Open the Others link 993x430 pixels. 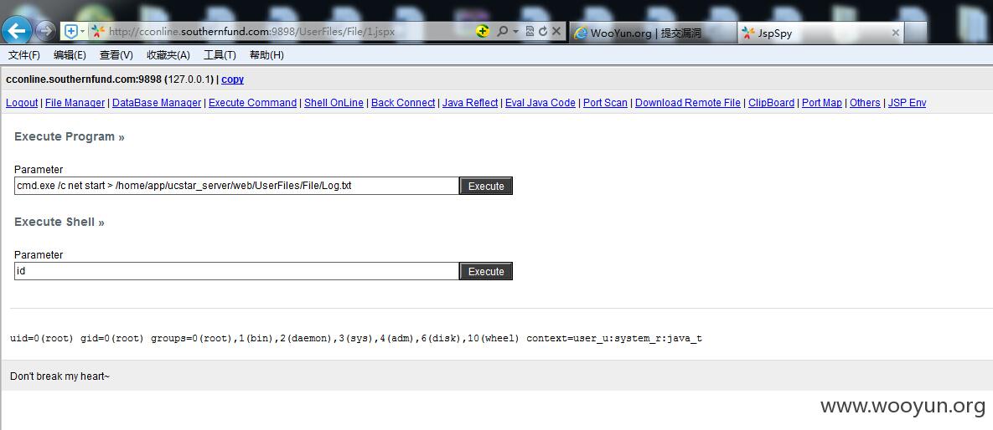pos(865,102)
